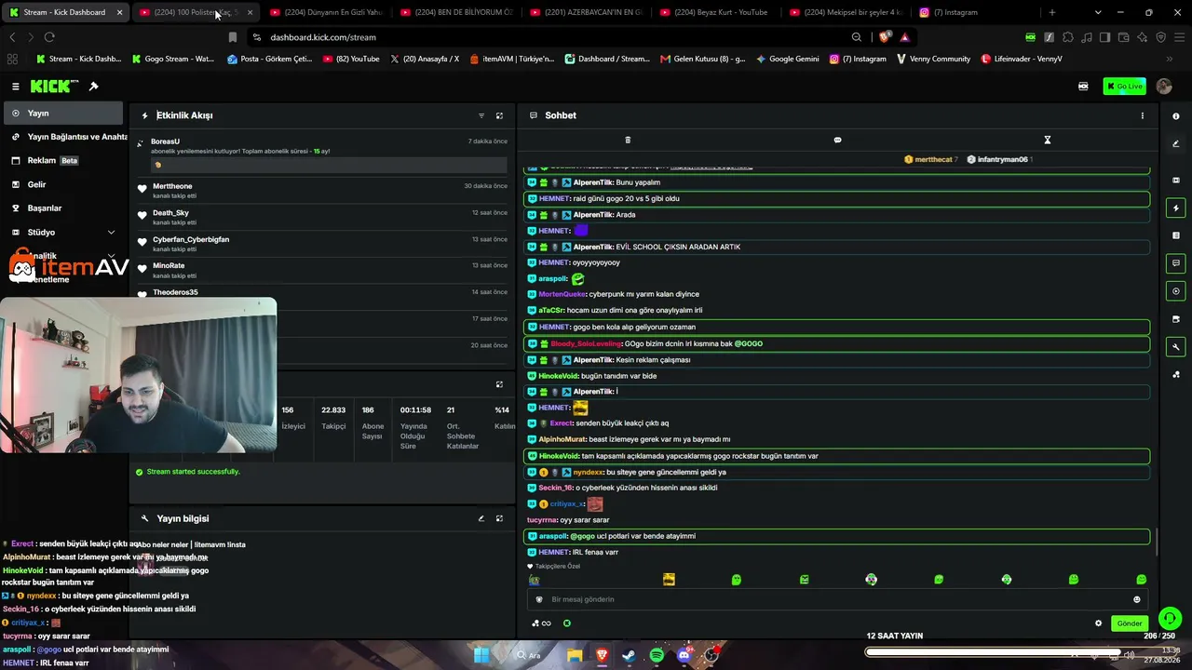Viewport: 1192px width, 670px height.
Task: Open the moderator hammer icon near Kick logo
Action: click(93, 87)
